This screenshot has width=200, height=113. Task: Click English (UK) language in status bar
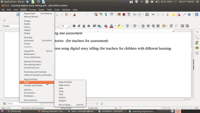[93, 108]
